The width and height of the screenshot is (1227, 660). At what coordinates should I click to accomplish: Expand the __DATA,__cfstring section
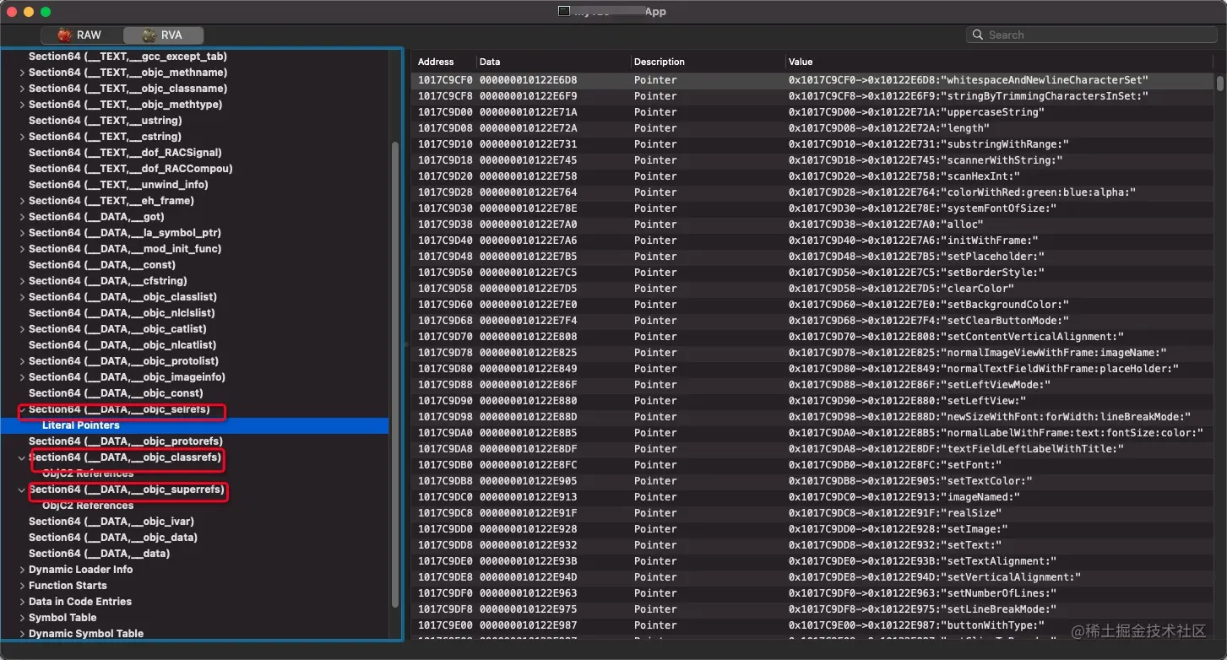(x=22, y=281)
